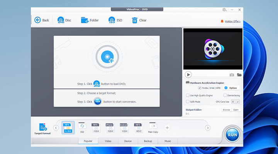Load an ISO image file
278x154 pixels.
(112, 20)
